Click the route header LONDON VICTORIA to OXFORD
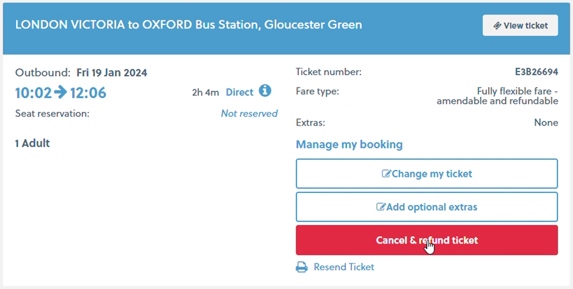Image resolution: width=573 pixels, height=289 pixels. tap(188, 24)
